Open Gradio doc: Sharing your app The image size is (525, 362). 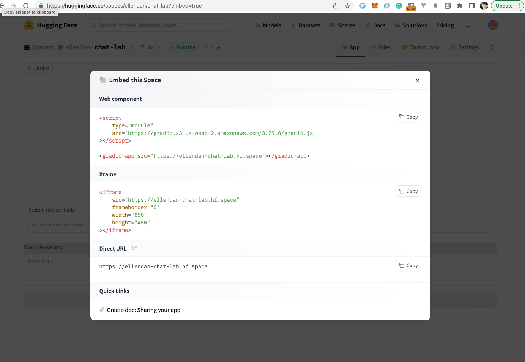[x=143, y=310]
